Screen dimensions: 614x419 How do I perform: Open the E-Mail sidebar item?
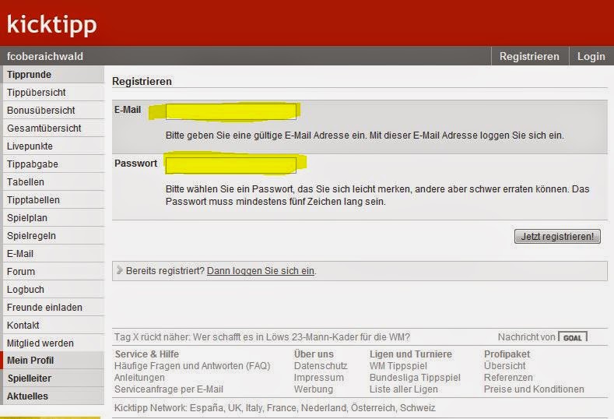(53, 254)
